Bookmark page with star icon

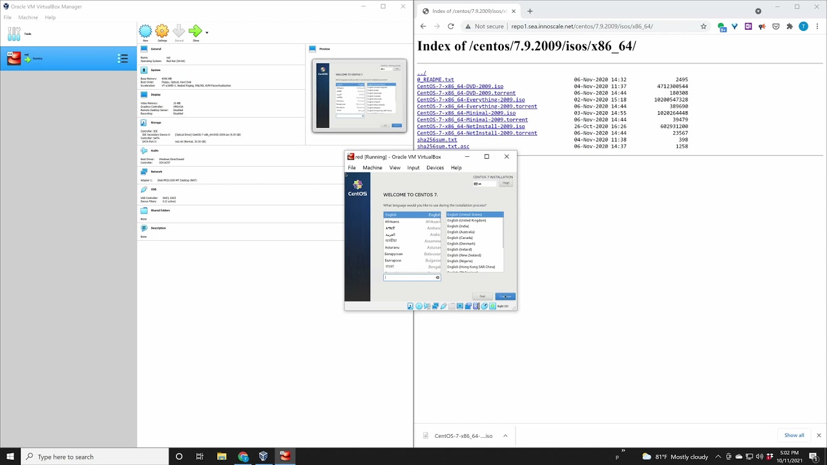704,26
